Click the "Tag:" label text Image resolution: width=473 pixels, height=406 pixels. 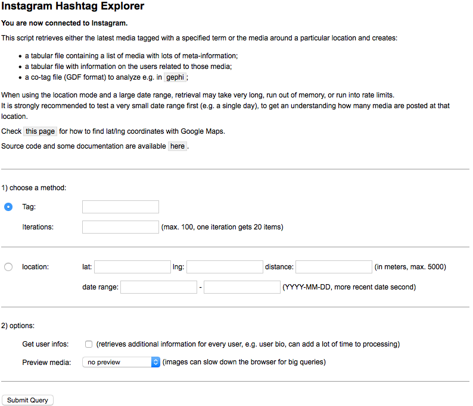click(x=29, y=207)
